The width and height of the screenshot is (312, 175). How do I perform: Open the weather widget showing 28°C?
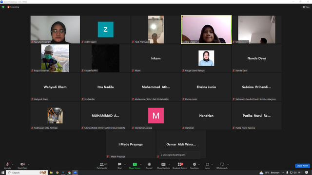click(270, 173)
